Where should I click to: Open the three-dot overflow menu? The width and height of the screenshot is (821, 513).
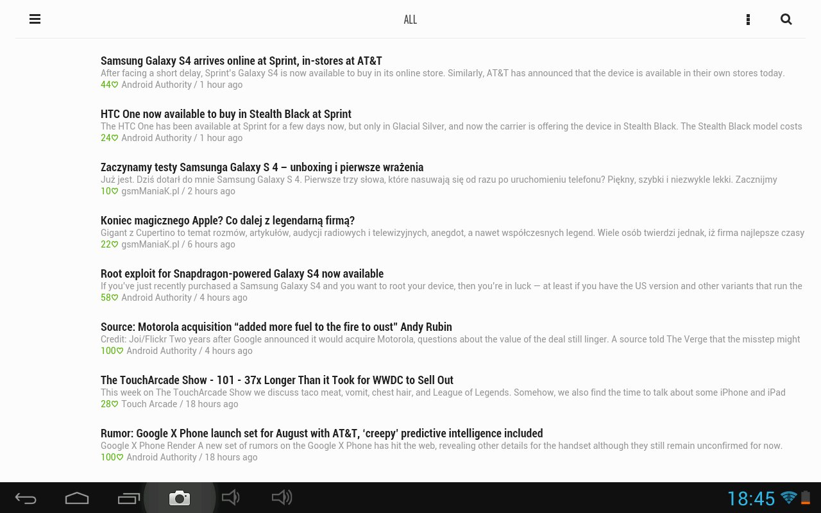pyautogui.click(x=748, y=19)
